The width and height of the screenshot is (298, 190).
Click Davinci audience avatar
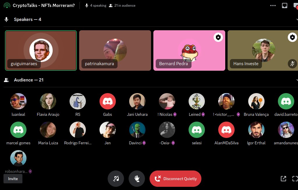point(137,130)
